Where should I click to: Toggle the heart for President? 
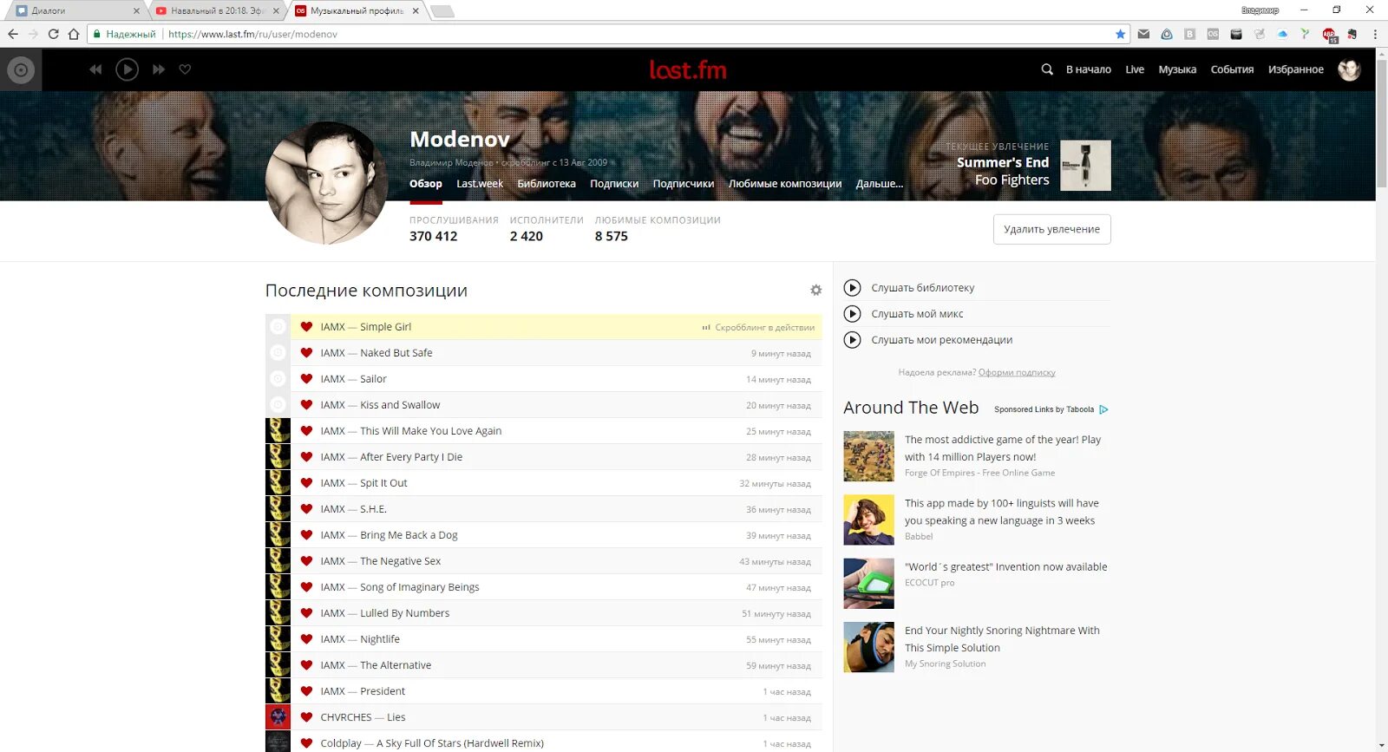click(306, 691)
